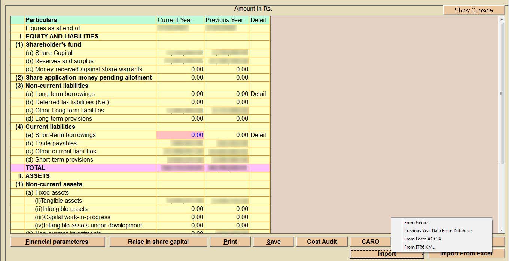Select Deferred tax liabilities current year cell
The height and width of the screenshot is (261, 509).
tap(180, 102)
